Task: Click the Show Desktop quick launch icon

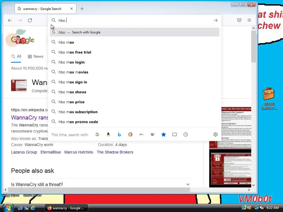Action: pos(20,208)
